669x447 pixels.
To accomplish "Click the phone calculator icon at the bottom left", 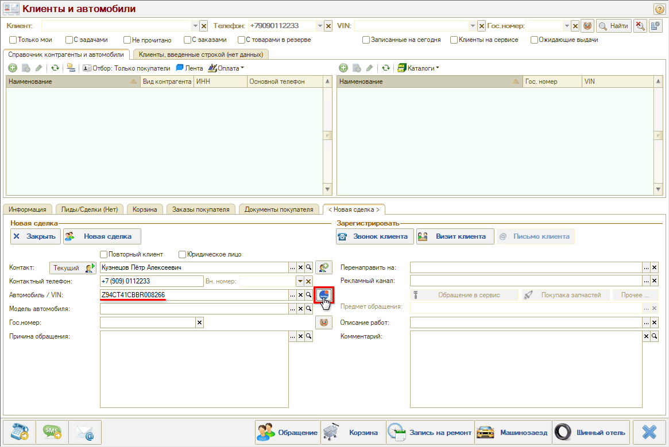I will [20, 432].
